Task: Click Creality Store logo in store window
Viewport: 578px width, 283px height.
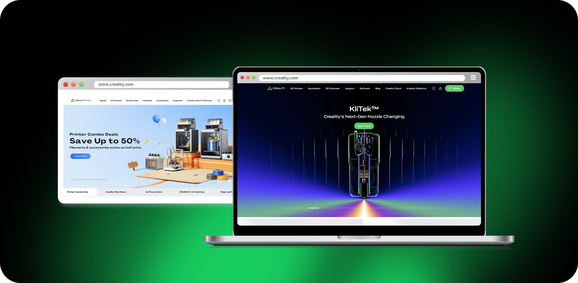Action: (x=81, y=101)
